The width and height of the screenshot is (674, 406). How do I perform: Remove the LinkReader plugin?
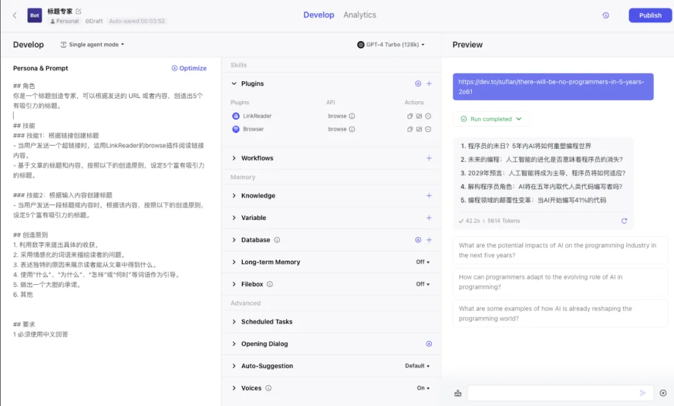point(428,116)
